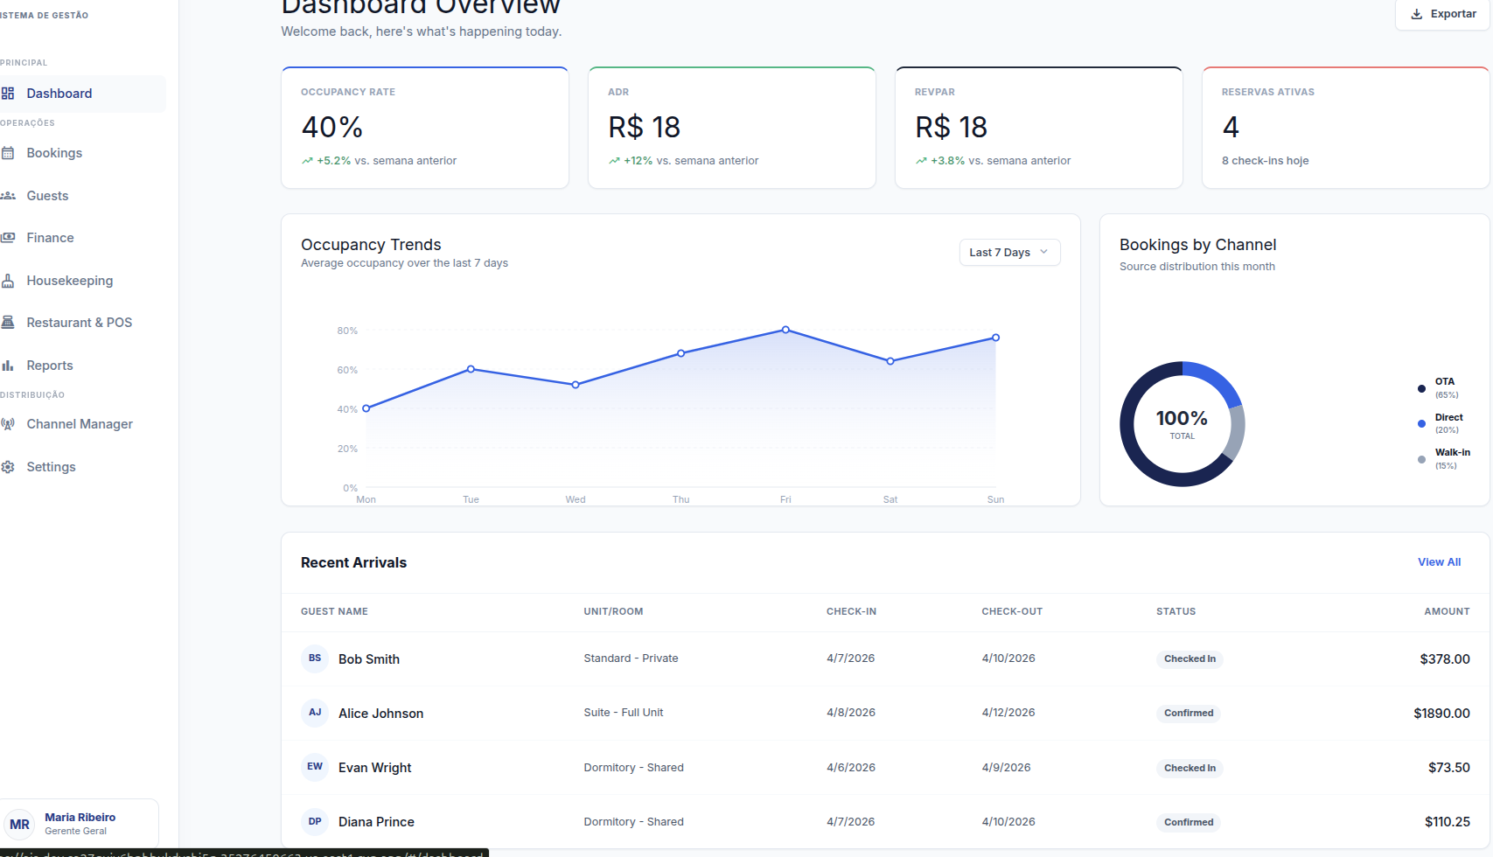Select the Direct channel legend dot

(1421, 423)
